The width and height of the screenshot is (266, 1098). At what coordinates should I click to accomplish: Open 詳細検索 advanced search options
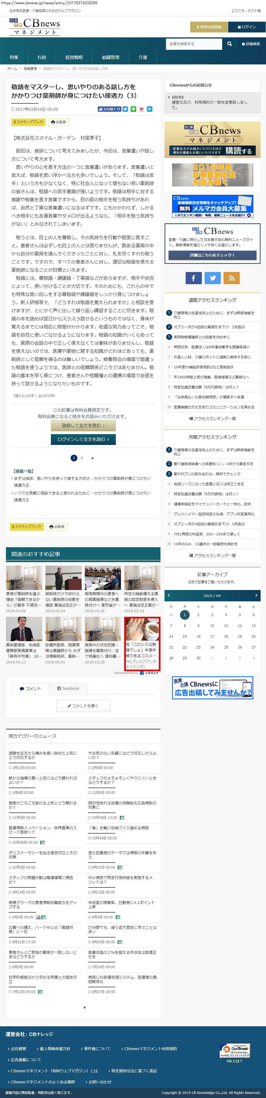tap(251, 44)
